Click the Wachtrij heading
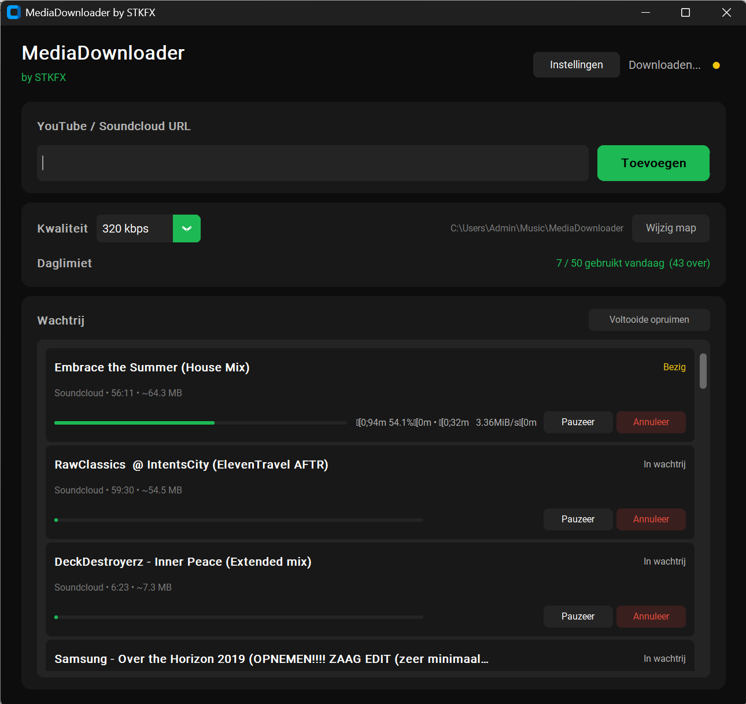The height and width of the screenshot is (704, 746). point(61,320)
